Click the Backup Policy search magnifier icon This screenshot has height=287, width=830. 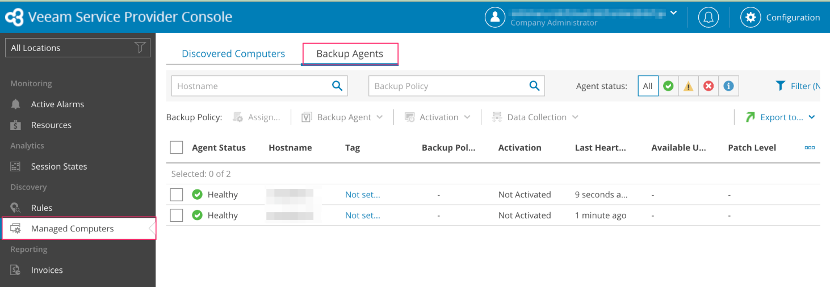click(534, 86)
